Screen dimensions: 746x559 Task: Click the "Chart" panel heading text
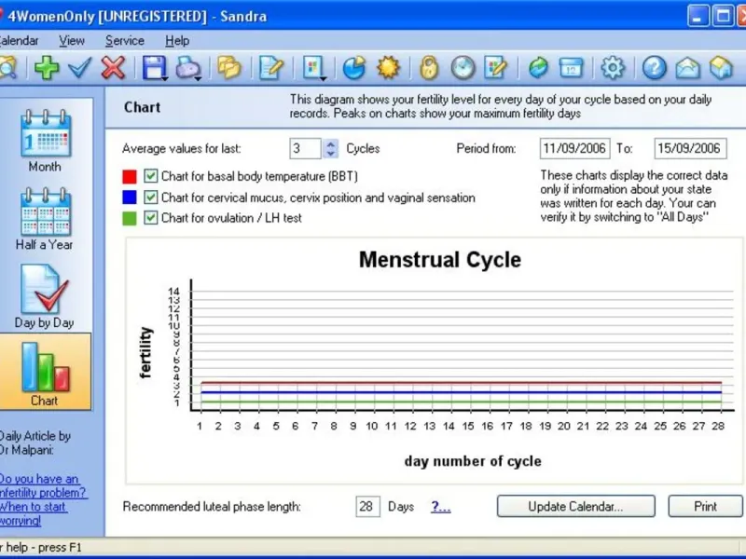click(x=143, y=107)
